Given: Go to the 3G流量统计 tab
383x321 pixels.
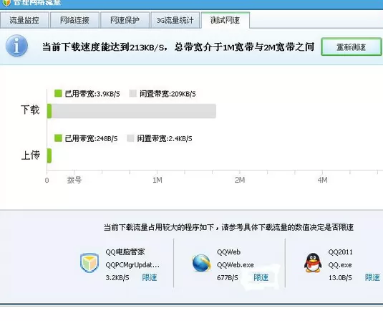Looking at the screenshot, I should pos(175,20).
